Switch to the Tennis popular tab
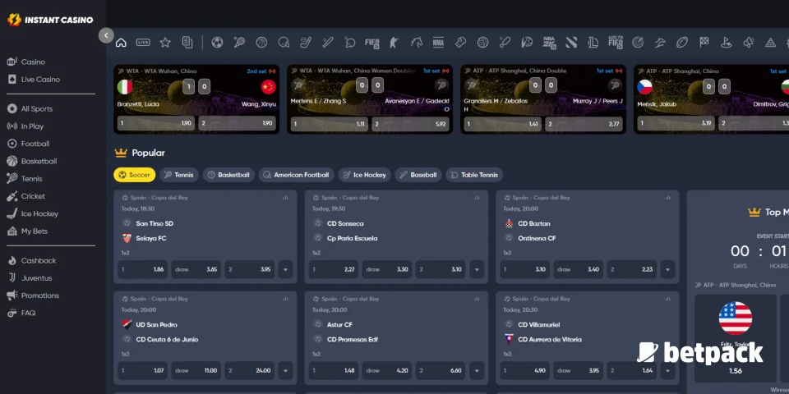The image size is (789, 394). click(x=179, y=175)
